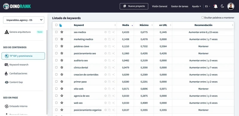Check 'Ocultar palabras a mantener' checkbox
Image resolution: width=239 pixels, height=116 pixels.
[203, 18]
